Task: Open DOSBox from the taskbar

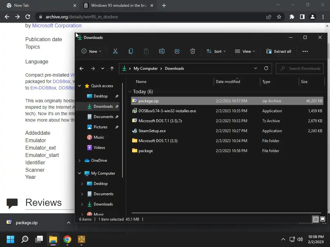Action: coord(82,239)
